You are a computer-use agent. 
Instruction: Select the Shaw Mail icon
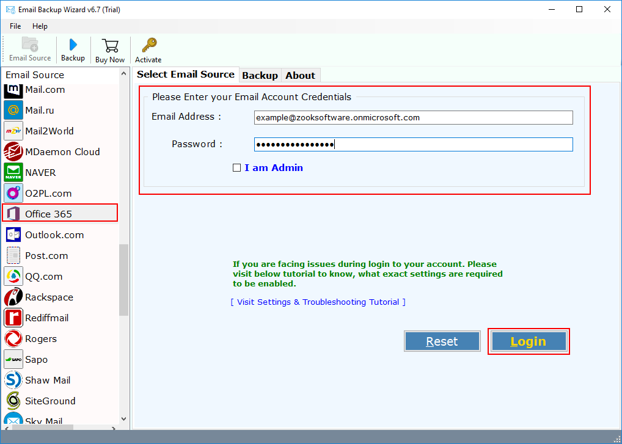tap(13, 380)
